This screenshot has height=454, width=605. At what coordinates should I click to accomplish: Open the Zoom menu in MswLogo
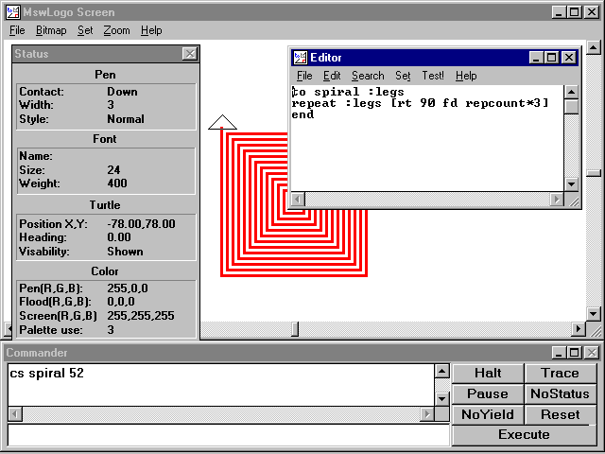click(x=116, y=30)
